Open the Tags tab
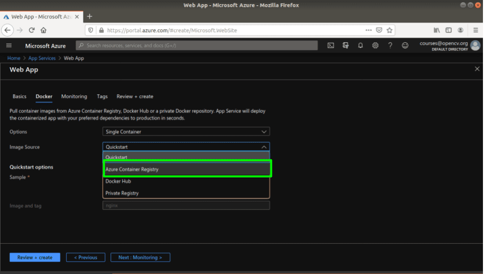 click(x=102, y=96)
